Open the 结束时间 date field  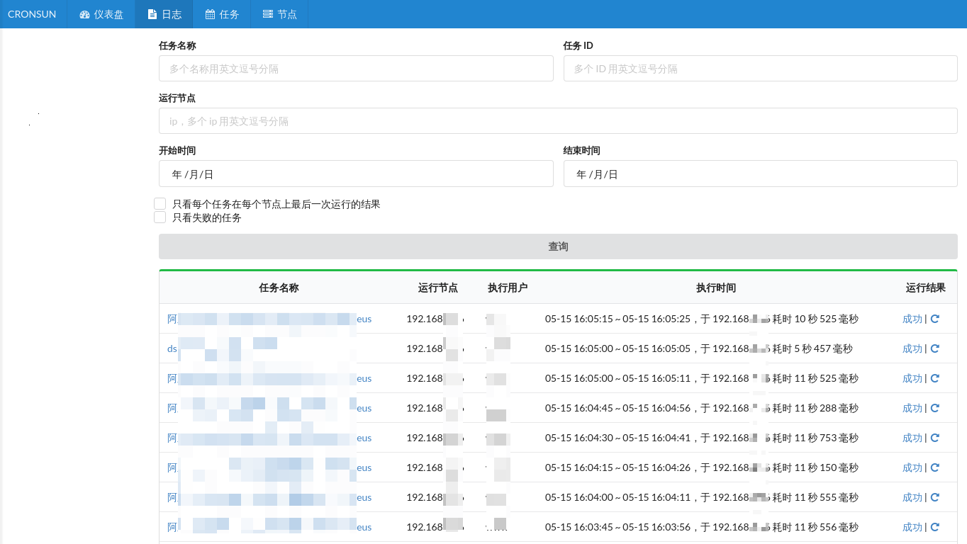(761, 174)
